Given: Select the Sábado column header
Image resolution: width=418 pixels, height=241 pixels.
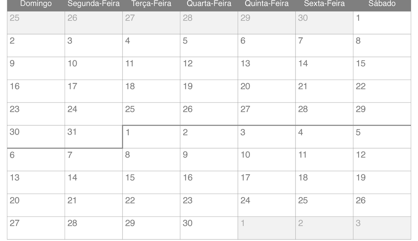Looking at the screenshot, I should 382,4.
